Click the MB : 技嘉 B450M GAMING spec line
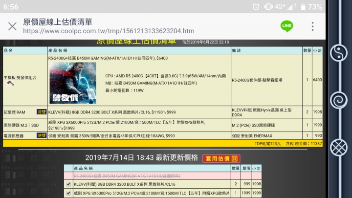Image resolution: width=352 pixels, height=198 pixels. [151, 83]
